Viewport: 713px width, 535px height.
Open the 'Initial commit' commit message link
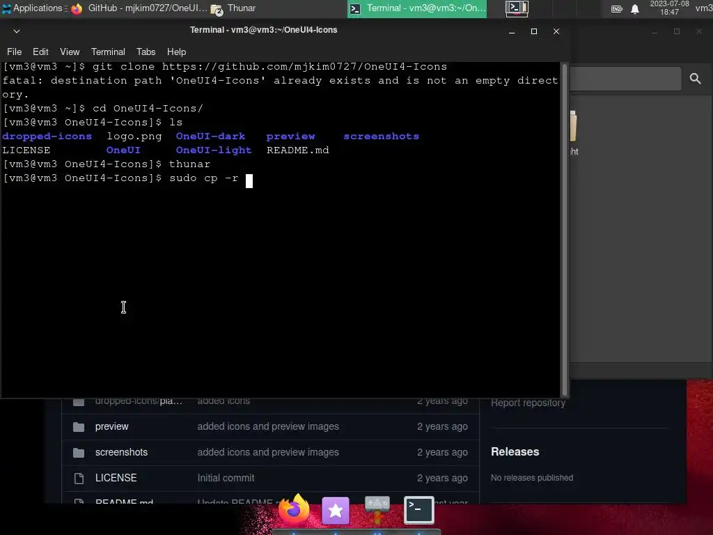226,478
